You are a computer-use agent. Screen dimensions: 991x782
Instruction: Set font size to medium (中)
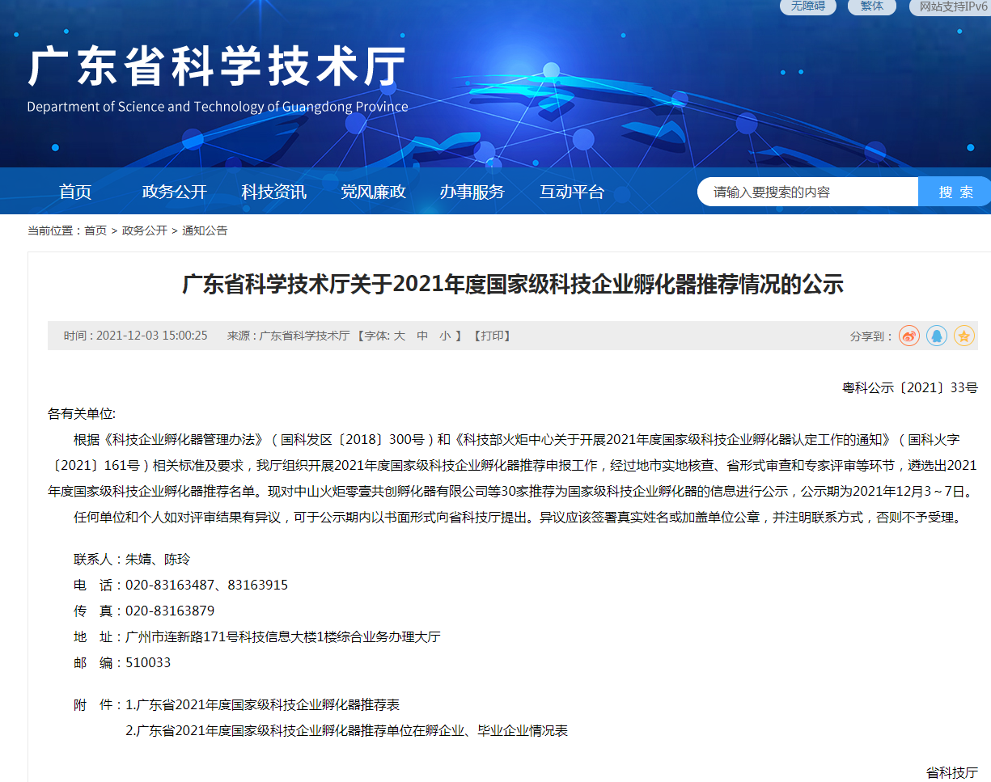422,336
